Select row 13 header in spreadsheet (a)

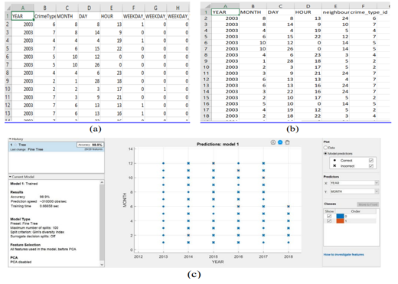[x=8, y=113]
